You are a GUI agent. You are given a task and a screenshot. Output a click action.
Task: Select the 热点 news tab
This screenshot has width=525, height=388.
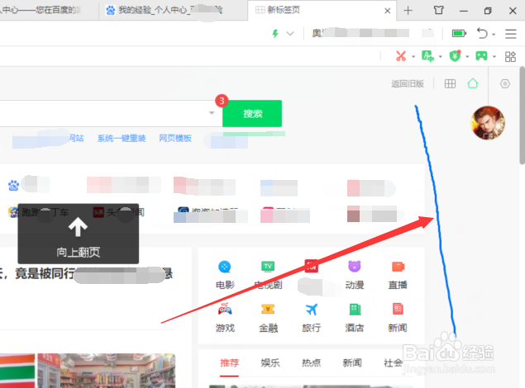(311, 362)
